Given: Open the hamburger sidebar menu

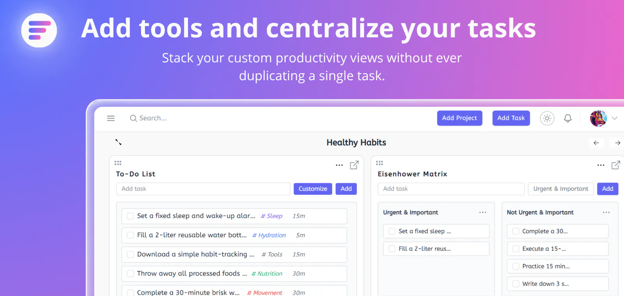Looking at the screenshot, I should tap(111, 118).
